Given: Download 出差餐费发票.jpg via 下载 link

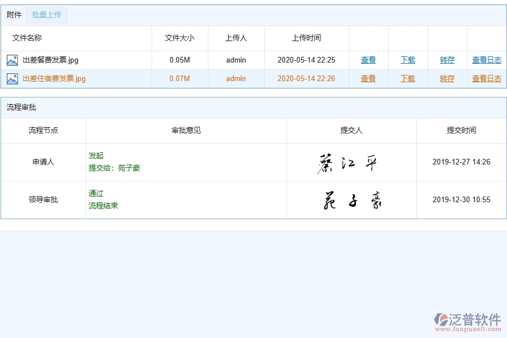Looking at the screenshot, I should tap(407, 60).
